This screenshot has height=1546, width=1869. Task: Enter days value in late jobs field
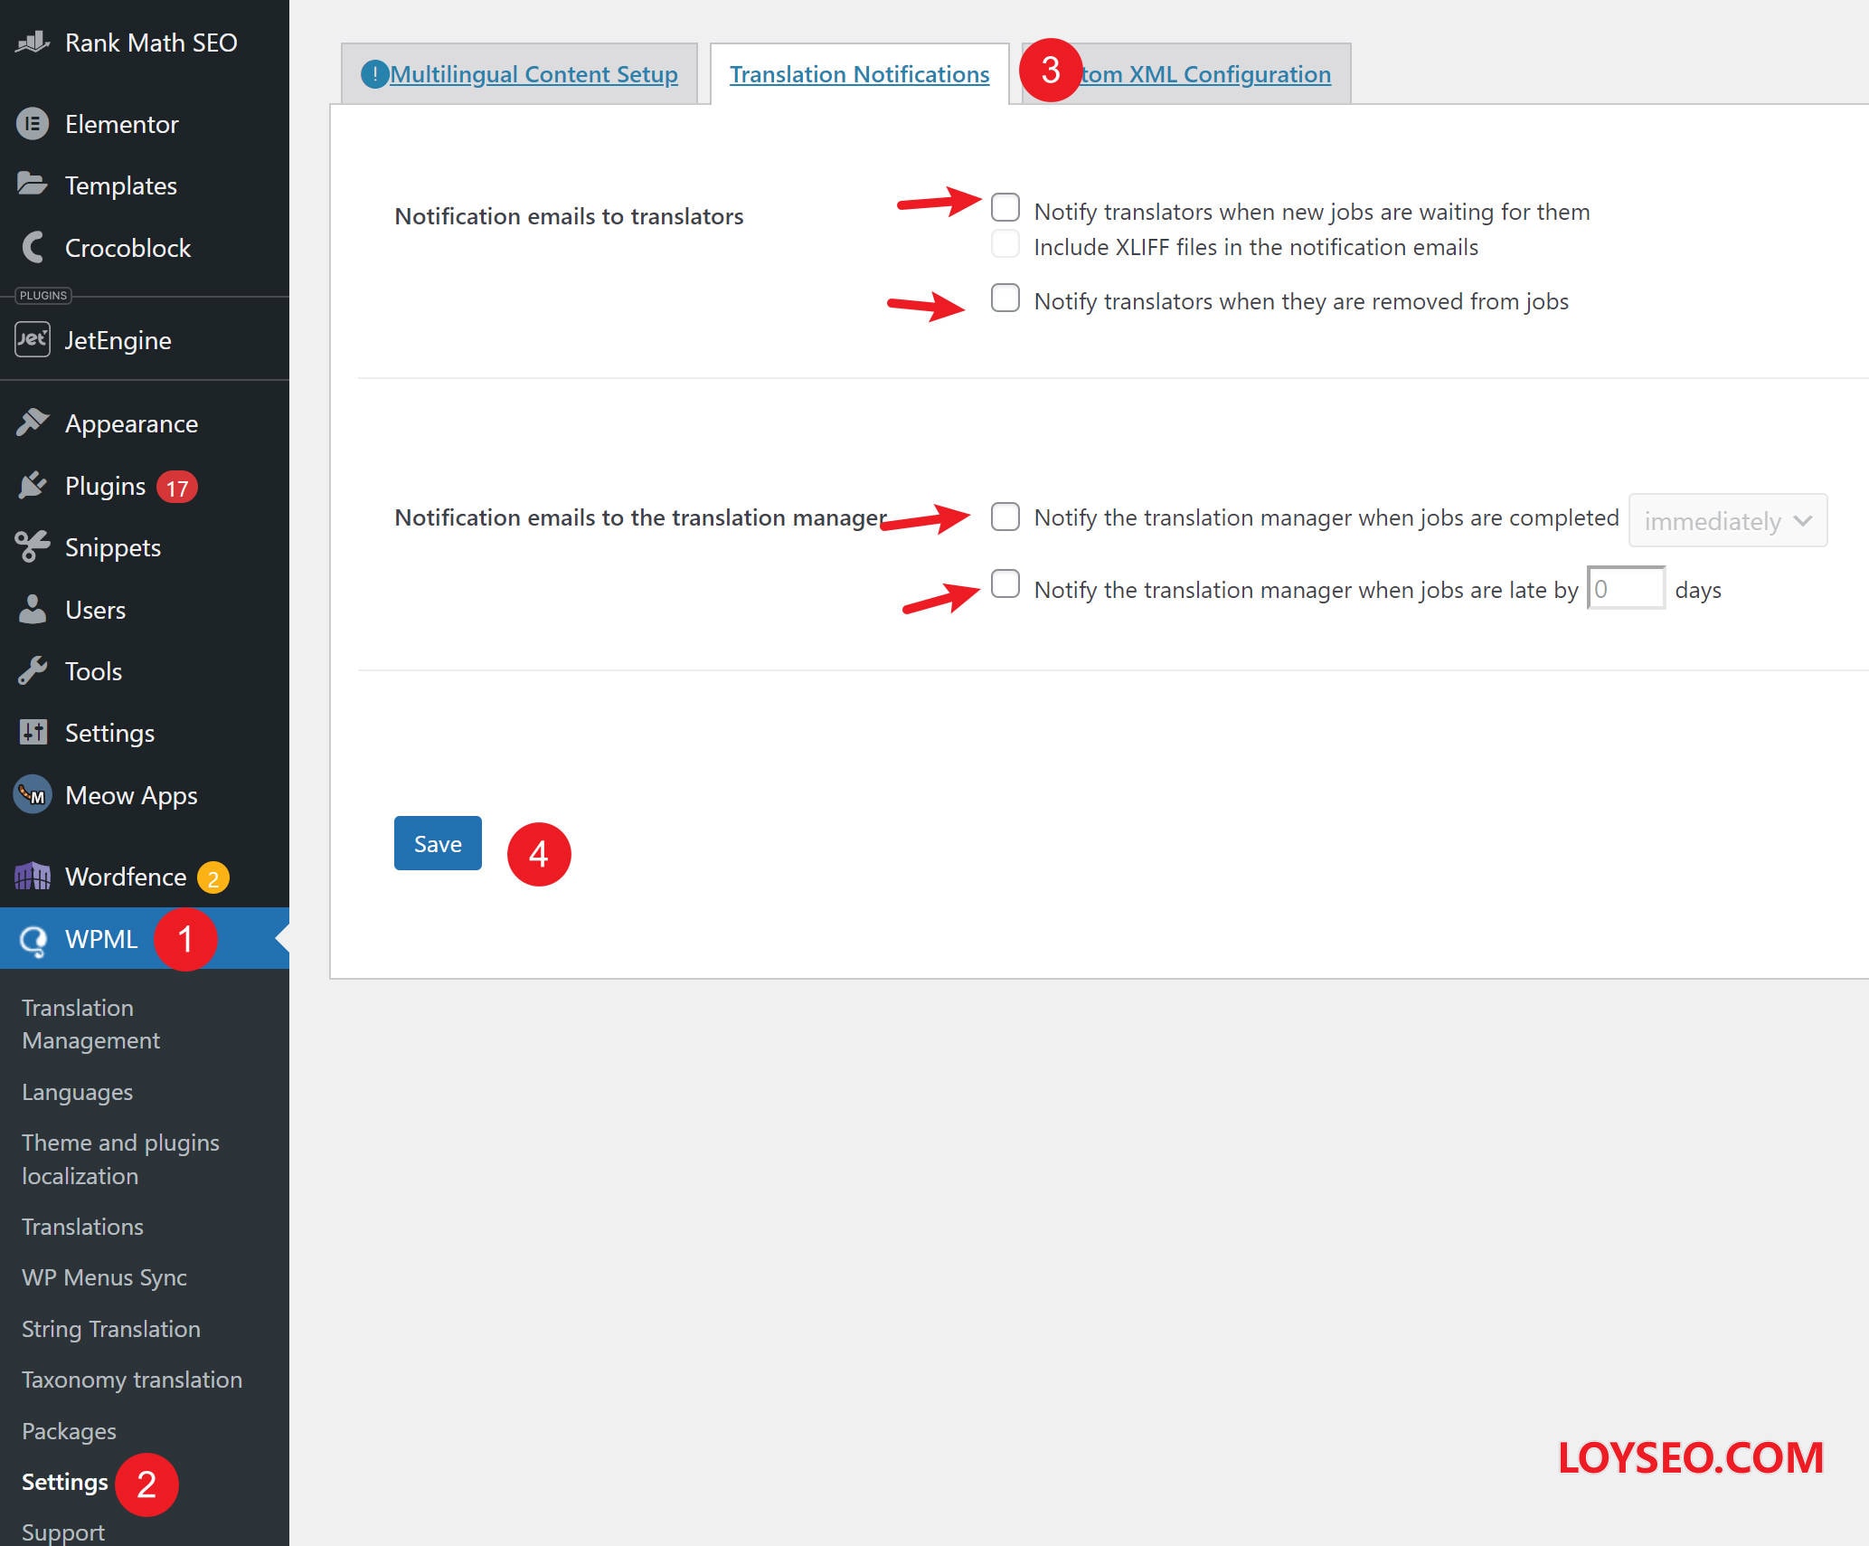(x=1627, y=589)
